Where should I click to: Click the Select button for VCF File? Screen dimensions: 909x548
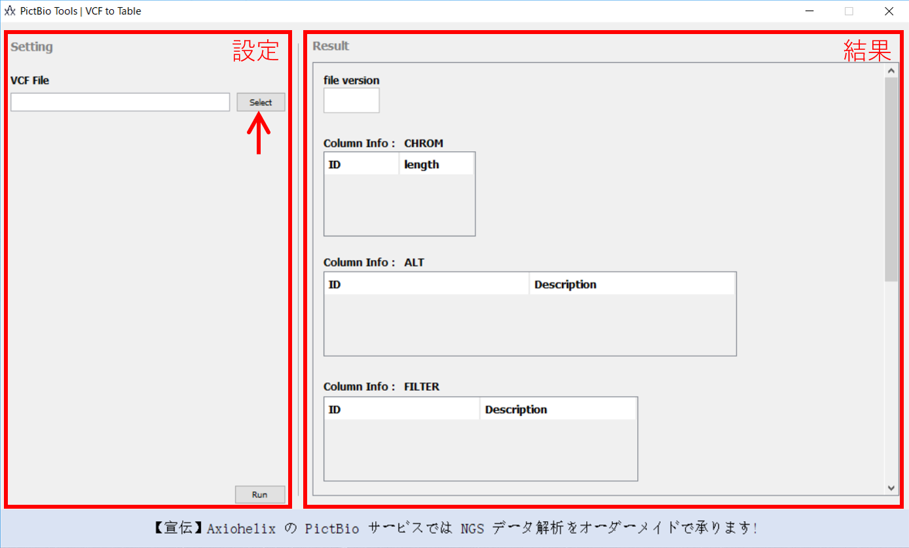(261, 102)
